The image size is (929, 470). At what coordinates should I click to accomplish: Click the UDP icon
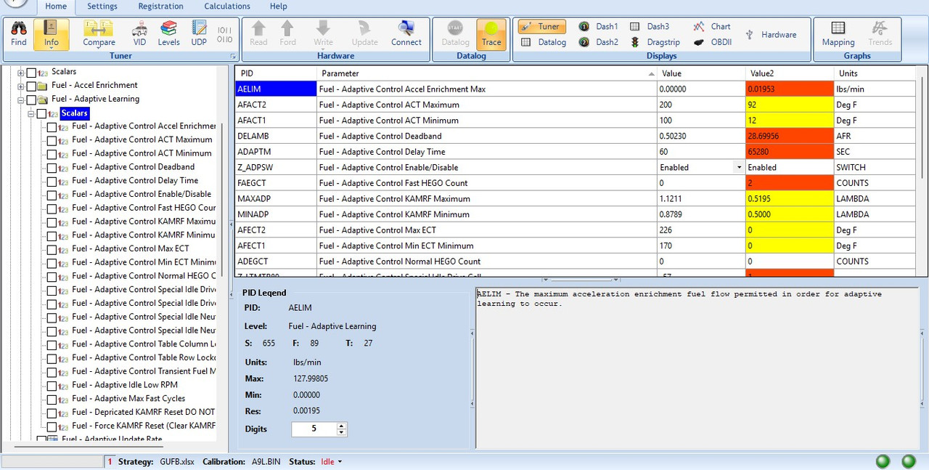point(199,33)
